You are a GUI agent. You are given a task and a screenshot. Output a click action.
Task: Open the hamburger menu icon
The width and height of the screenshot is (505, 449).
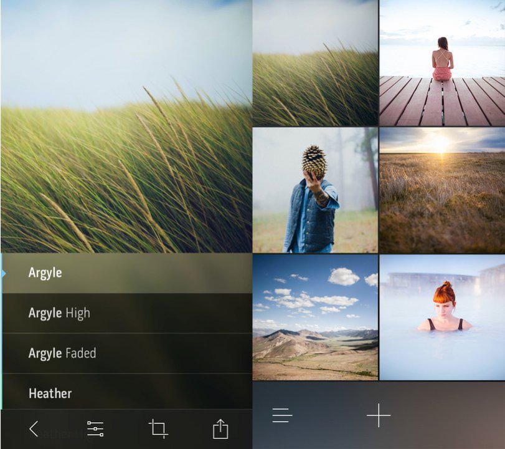click(282, 415)
